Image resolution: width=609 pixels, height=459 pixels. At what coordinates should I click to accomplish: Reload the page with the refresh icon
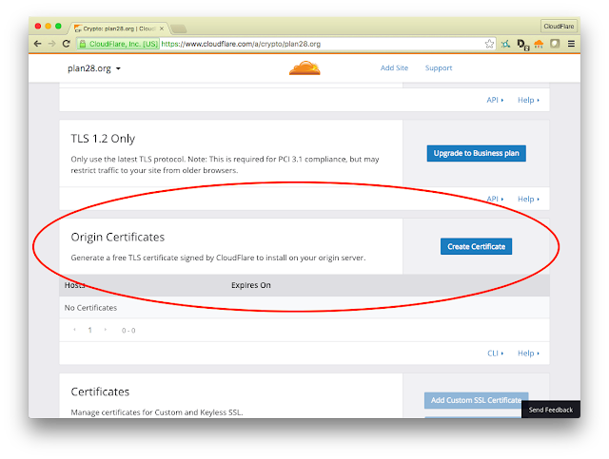click(67, 44)
